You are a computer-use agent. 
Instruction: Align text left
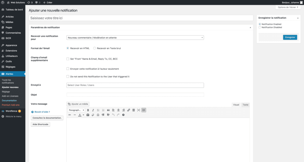(x=113, y=110)
